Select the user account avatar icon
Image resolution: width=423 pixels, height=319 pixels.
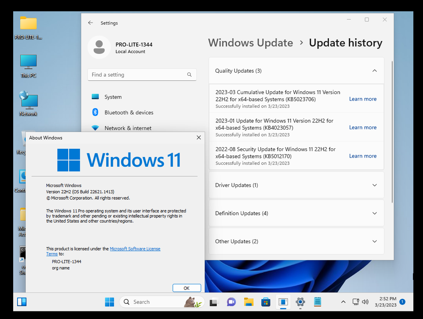99,47
